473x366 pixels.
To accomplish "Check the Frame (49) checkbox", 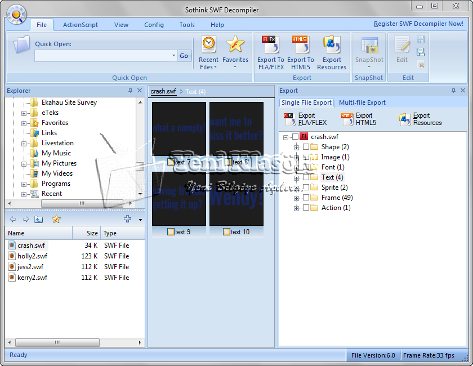I will click(306, 198).
